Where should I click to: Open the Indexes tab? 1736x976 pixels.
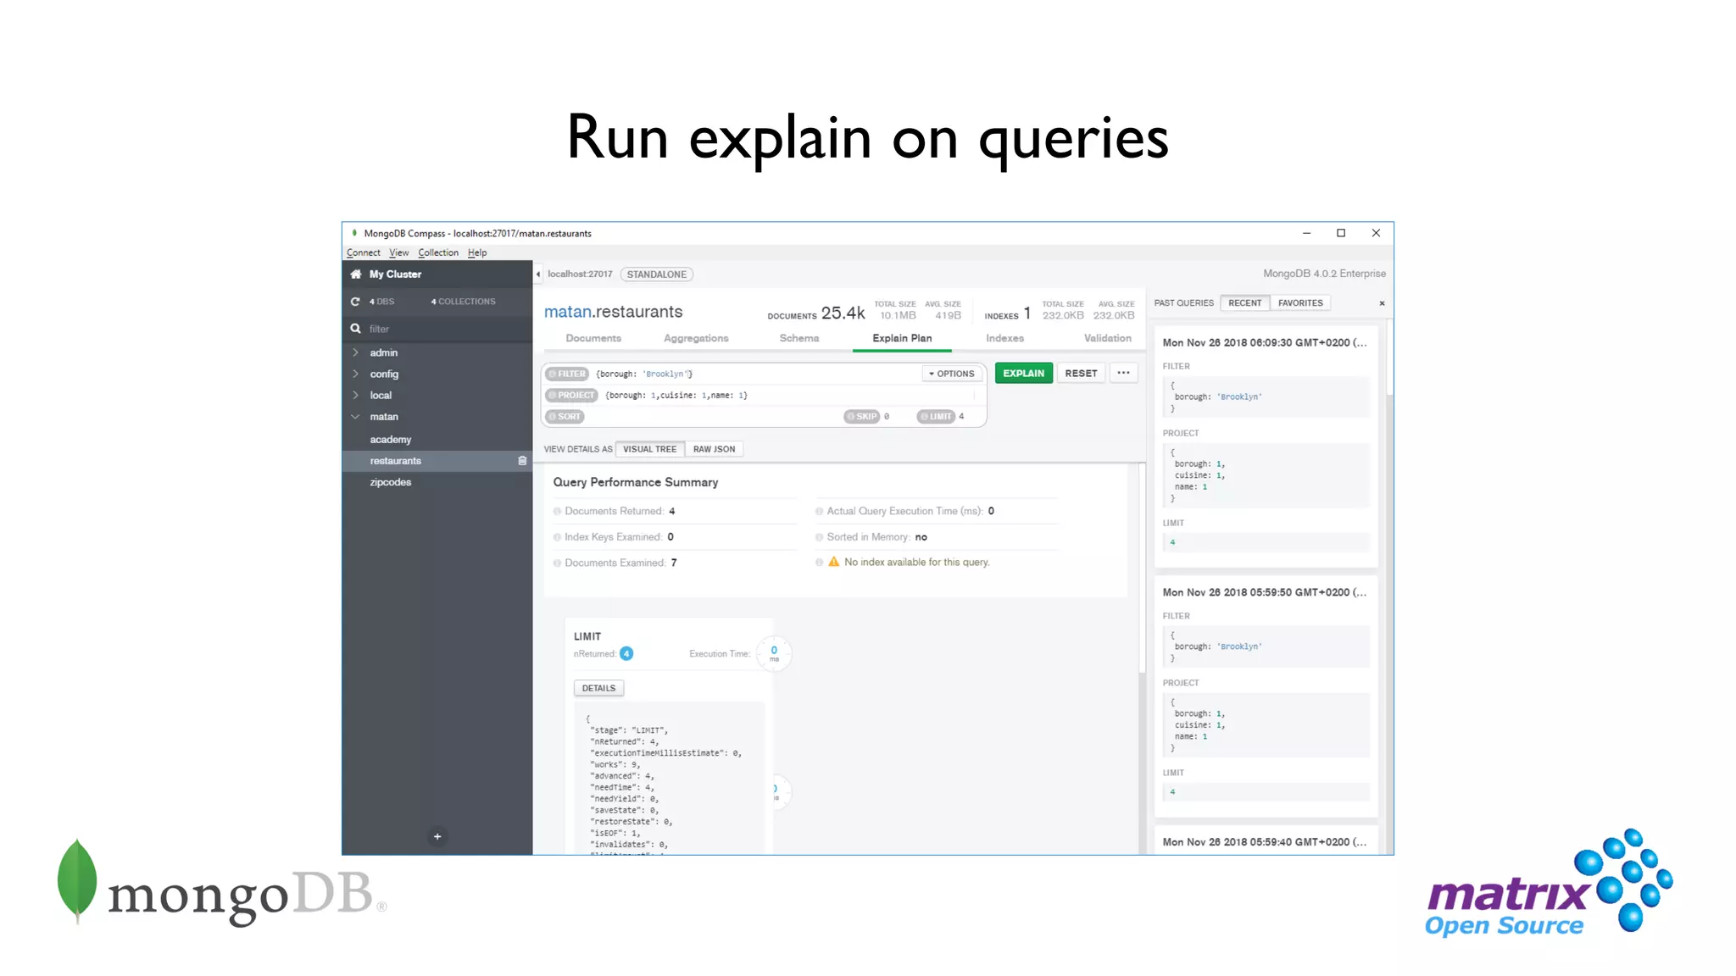(1004, 338)
